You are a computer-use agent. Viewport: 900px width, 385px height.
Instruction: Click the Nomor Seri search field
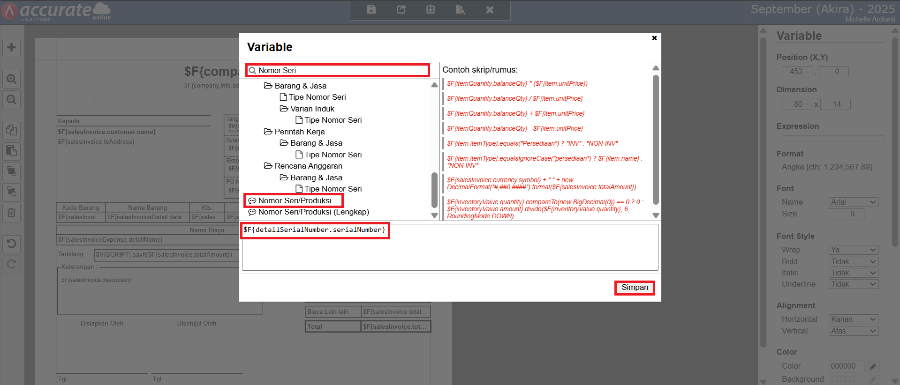tap(341, 71)
